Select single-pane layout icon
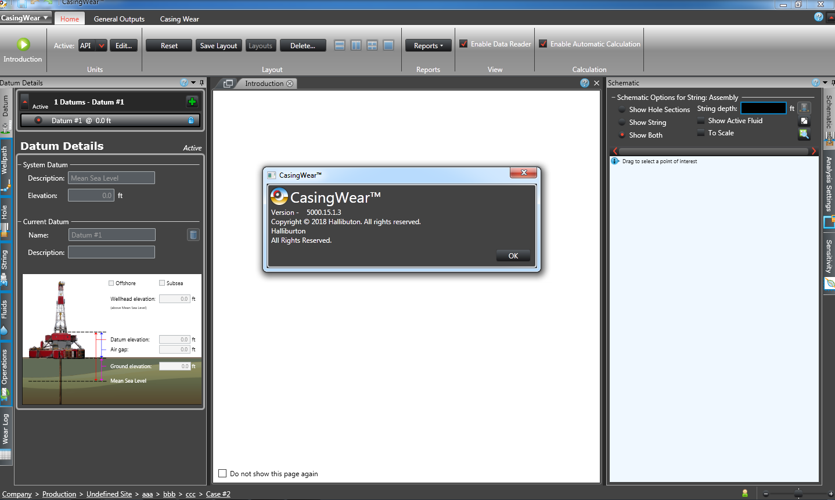The image size is (835, 500). coord(388,45)
